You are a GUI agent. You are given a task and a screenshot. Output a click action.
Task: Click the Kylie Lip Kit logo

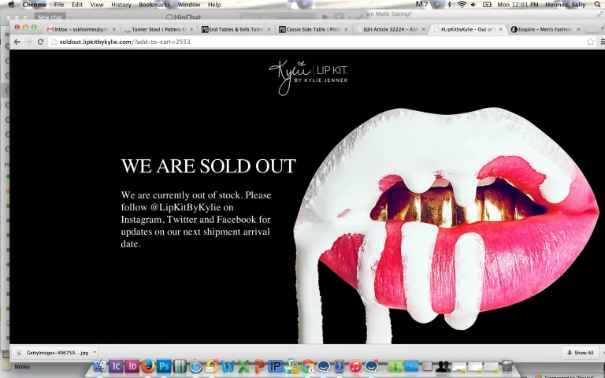(x=308, y=77)
